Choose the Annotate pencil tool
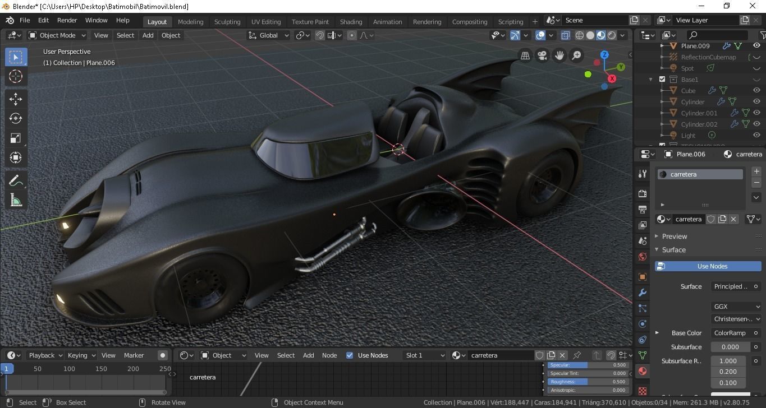 point(16,180)
